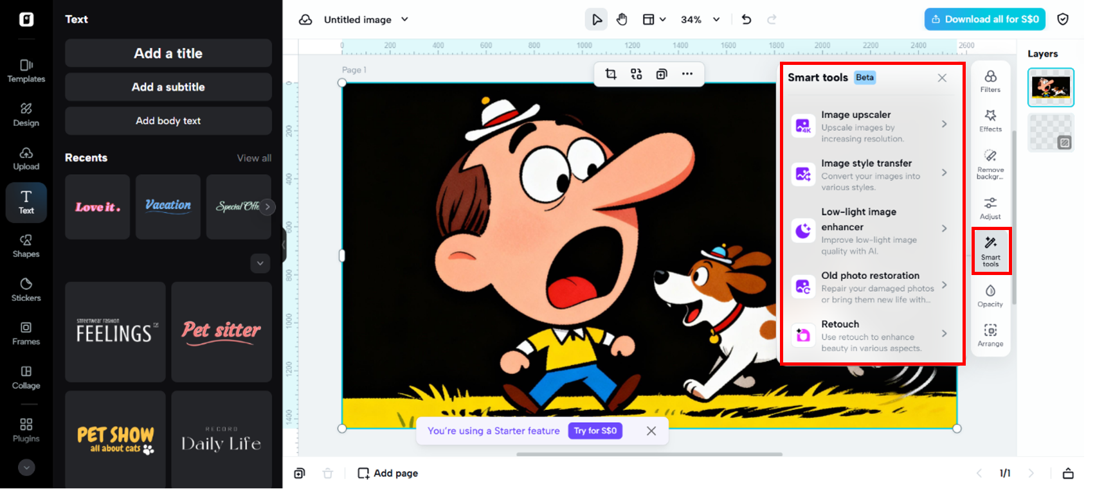The width and height of the screenshot is (1095, 489).
Task: Open the Arrange panel
Action: coord(991,335)
